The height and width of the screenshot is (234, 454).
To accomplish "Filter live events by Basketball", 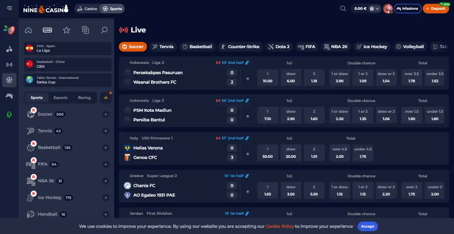I will [197, 46].
